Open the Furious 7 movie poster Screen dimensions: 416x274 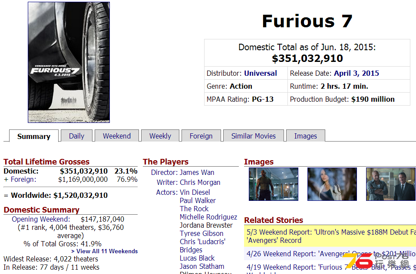tap(69, 62)
